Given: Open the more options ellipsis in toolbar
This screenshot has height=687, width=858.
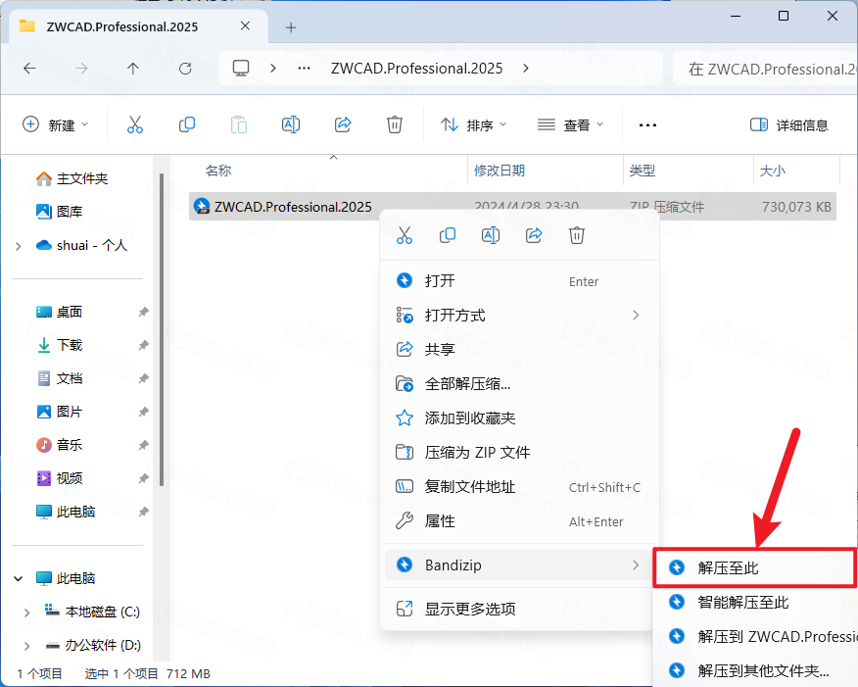Looking at the screenshot, I should pyautogui.click(x=647, y=124).
